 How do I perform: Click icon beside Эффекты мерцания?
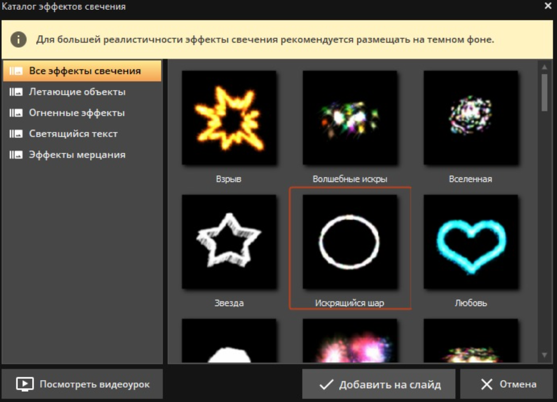[16, 155]
